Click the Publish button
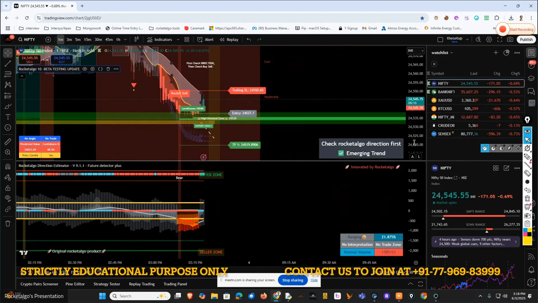Screen dimensions: 538x303 click(x=526, y=40)
